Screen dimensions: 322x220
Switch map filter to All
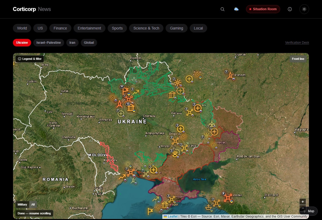coord(33,204)
